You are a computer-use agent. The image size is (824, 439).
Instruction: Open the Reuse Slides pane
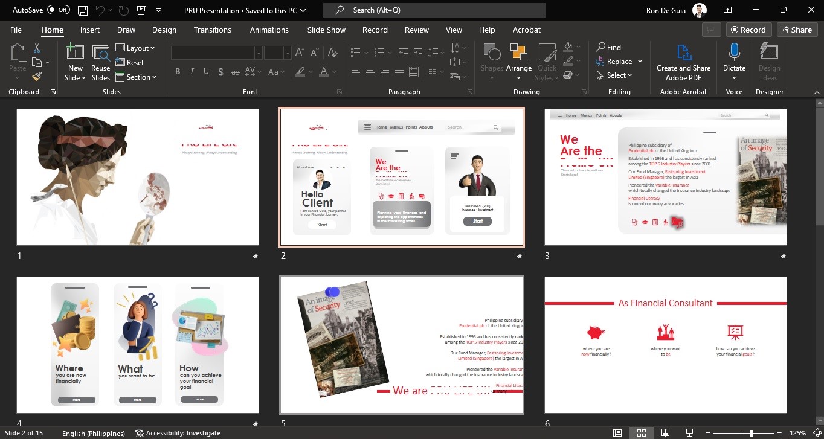pos(101,63)
